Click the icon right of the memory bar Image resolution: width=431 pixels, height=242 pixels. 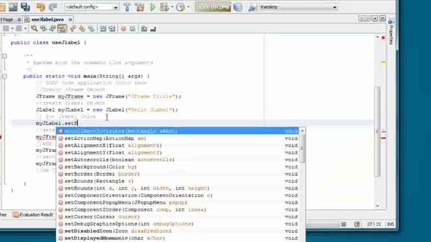pyautogui.click(x=238, y=7)
